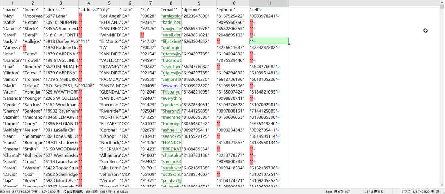
Task: Click the state cell "MO" in David's row
Action: (130, 174)
